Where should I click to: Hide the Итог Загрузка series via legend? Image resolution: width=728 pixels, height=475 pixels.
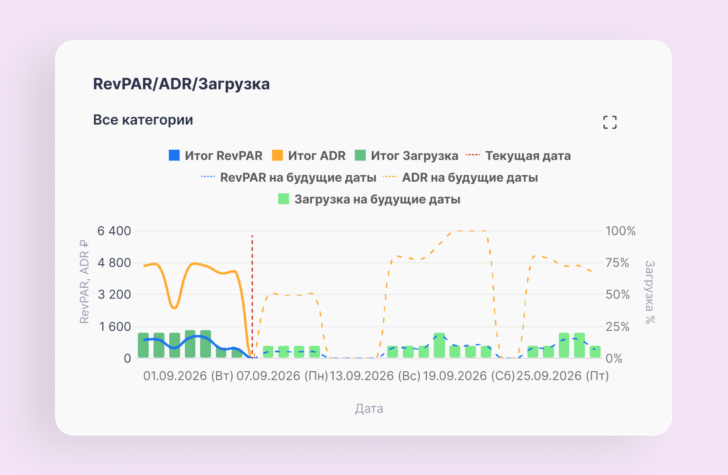pyautogui.click(x=406, y=156)
